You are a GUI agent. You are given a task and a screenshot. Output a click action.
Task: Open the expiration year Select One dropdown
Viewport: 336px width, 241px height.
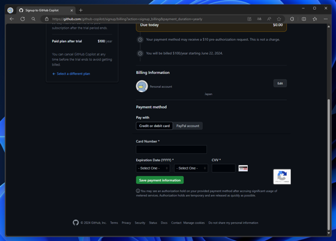(191, 168)
